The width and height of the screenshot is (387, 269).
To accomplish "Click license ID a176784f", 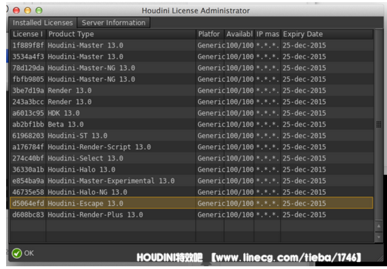I will [x=28, y=147].
